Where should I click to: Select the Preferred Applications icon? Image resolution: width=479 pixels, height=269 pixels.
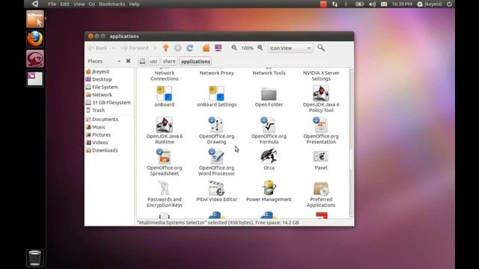(321, 188)
